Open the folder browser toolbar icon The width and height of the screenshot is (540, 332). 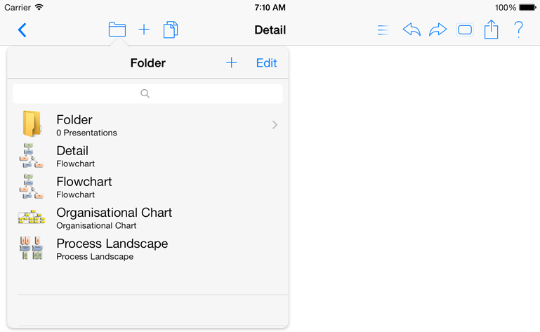tap(117, 29)
